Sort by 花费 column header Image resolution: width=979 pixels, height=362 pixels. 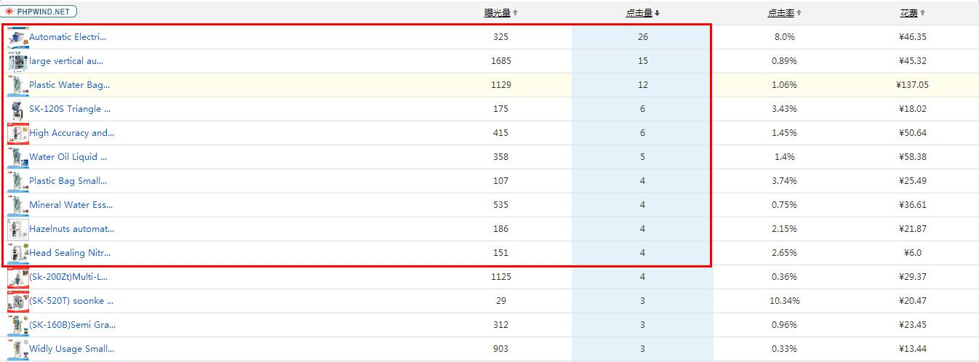pyautogui.click(x=911, y=13)
